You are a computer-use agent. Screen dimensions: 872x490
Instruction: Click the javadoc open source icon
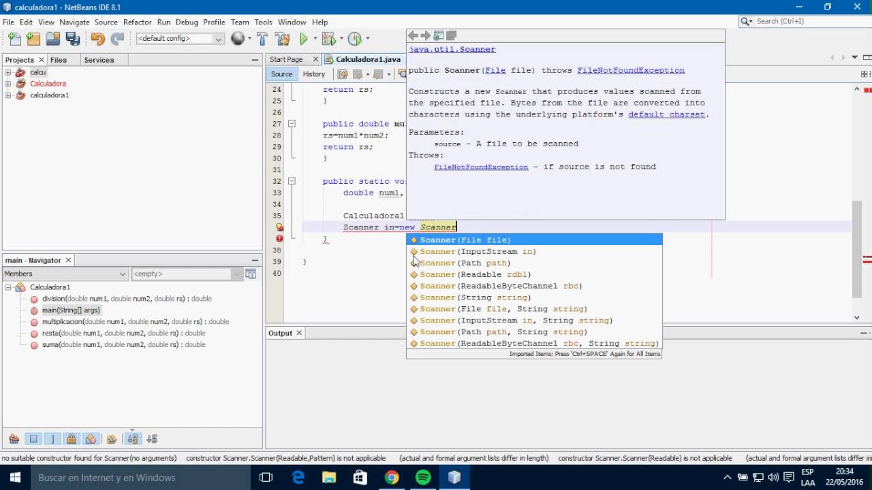[451, 35]
